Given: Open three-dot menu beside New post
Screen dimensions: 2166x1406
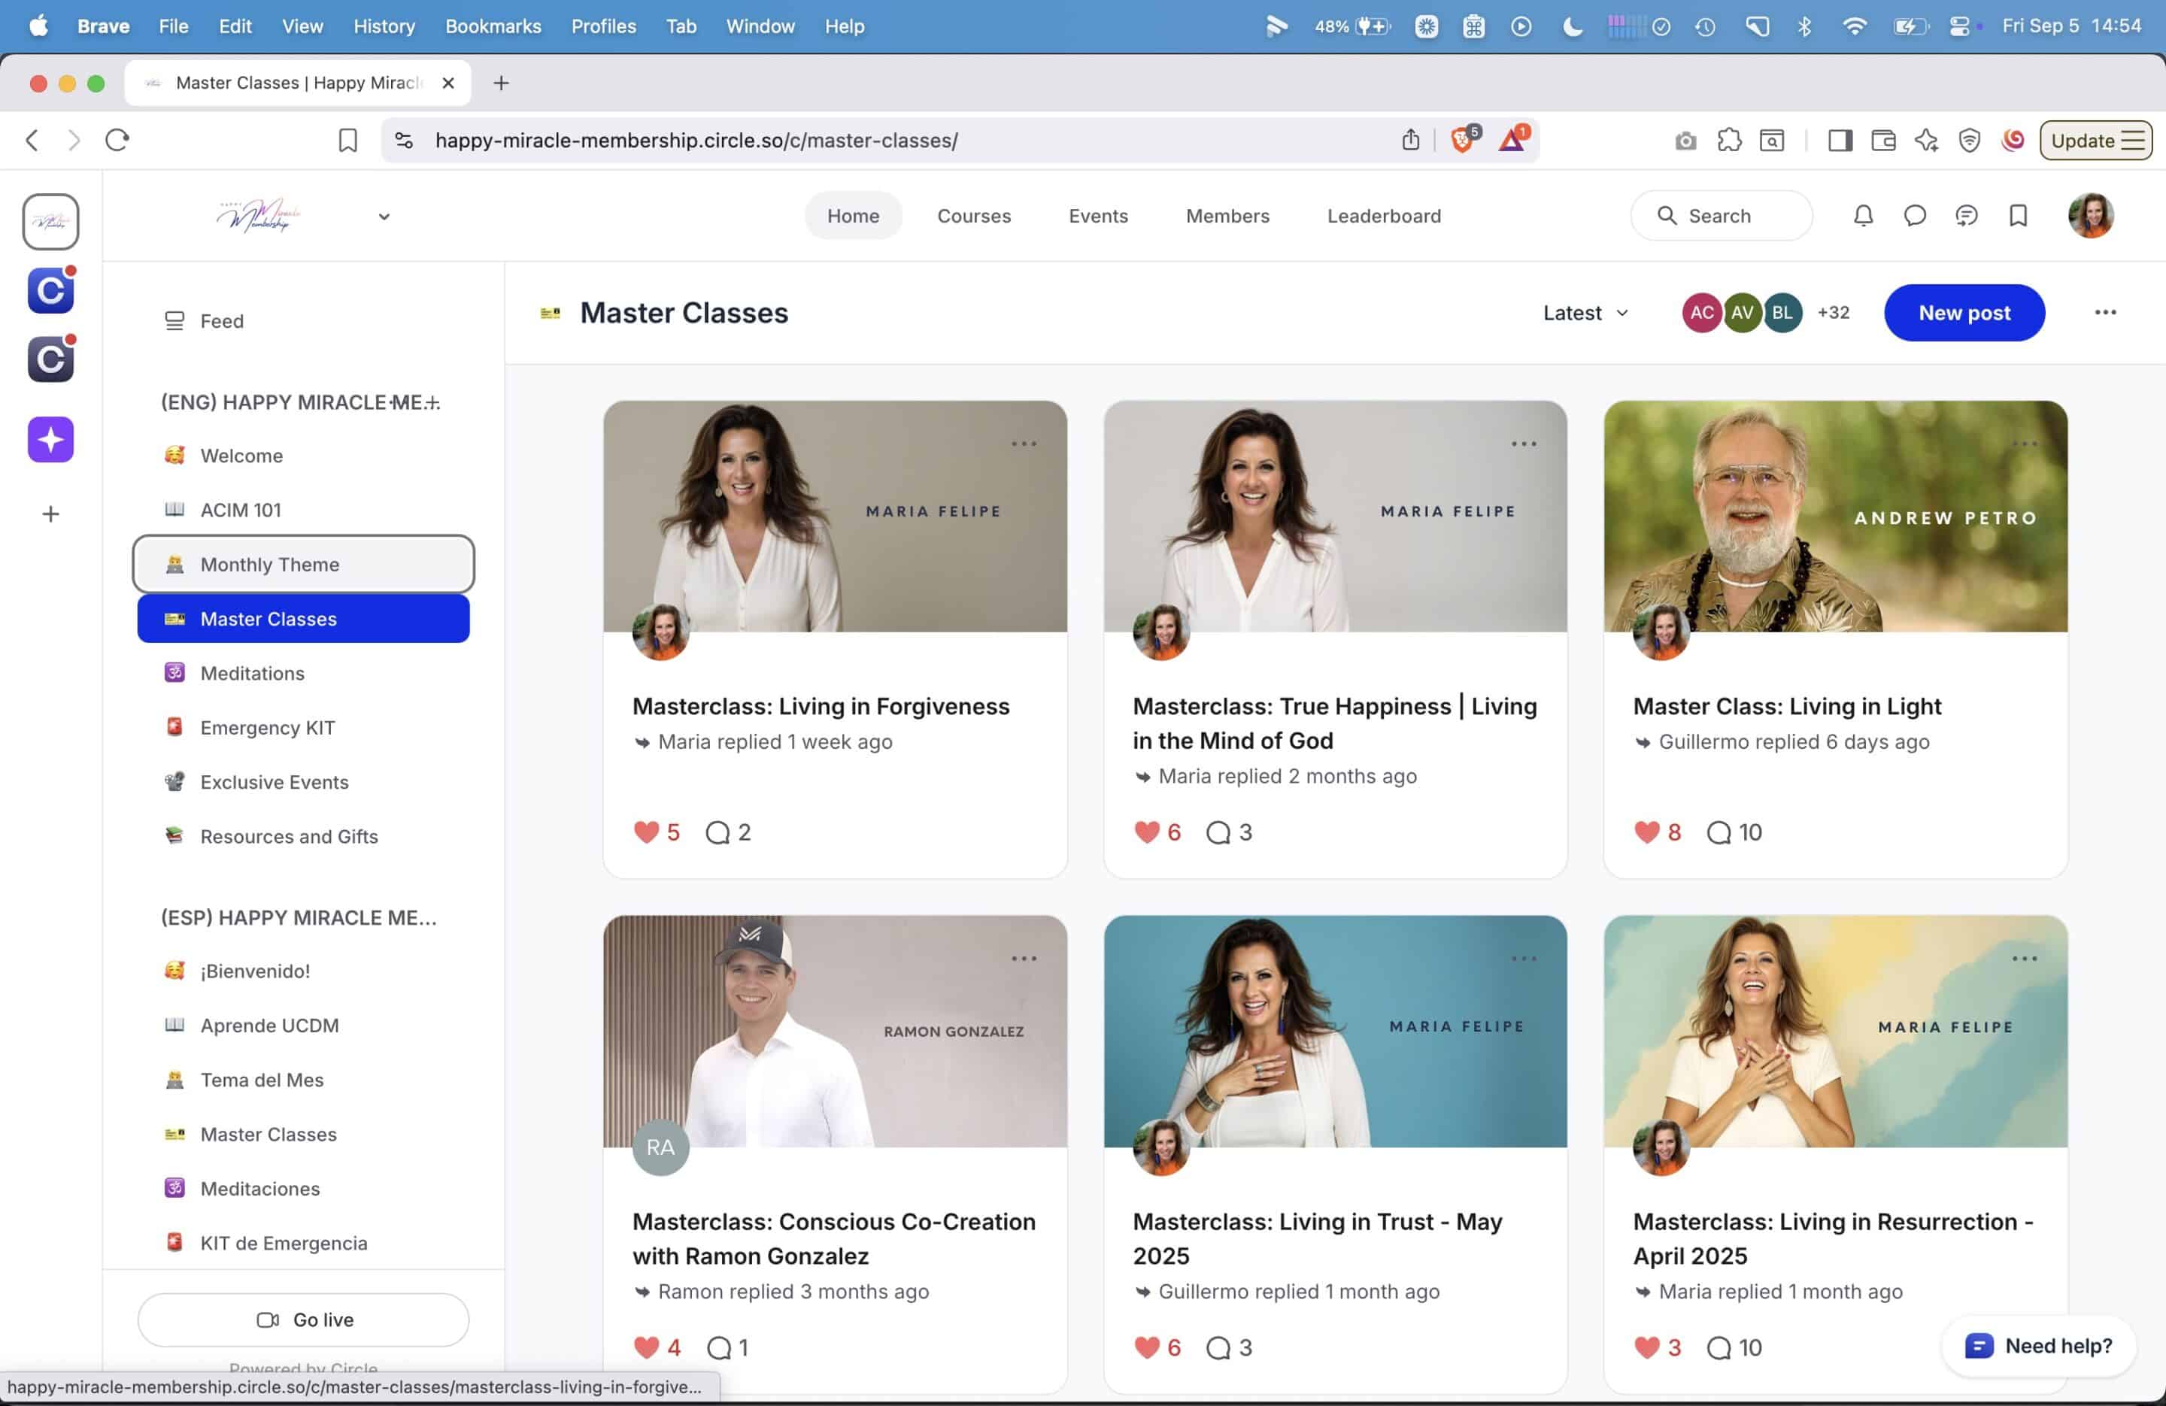Looking at the screenshot, I should [2104, 312].
